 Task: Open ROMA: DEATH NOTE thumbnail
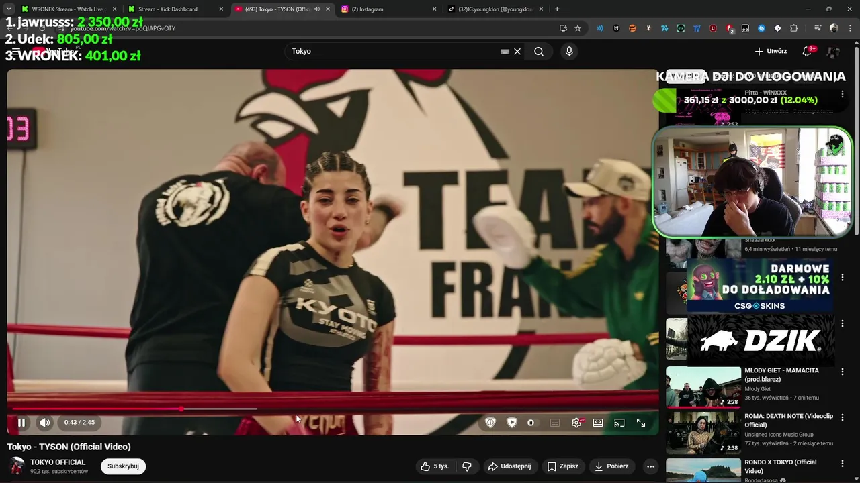(x=703, y=433)
